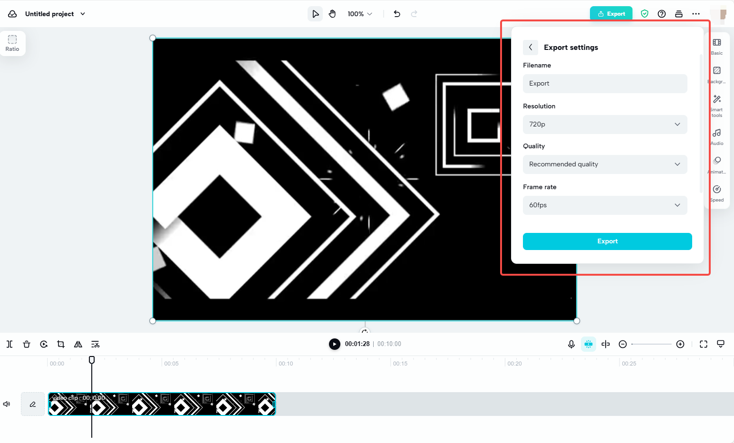Screen dimensions: 734x443
Task: Select the crop tool
Action: (x=61, y=344)
